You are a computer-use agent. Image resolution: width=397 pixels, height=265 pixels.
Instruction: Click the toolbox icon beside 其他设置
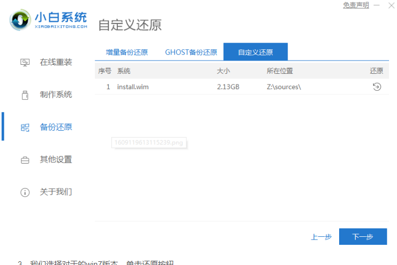pos(25,160)
